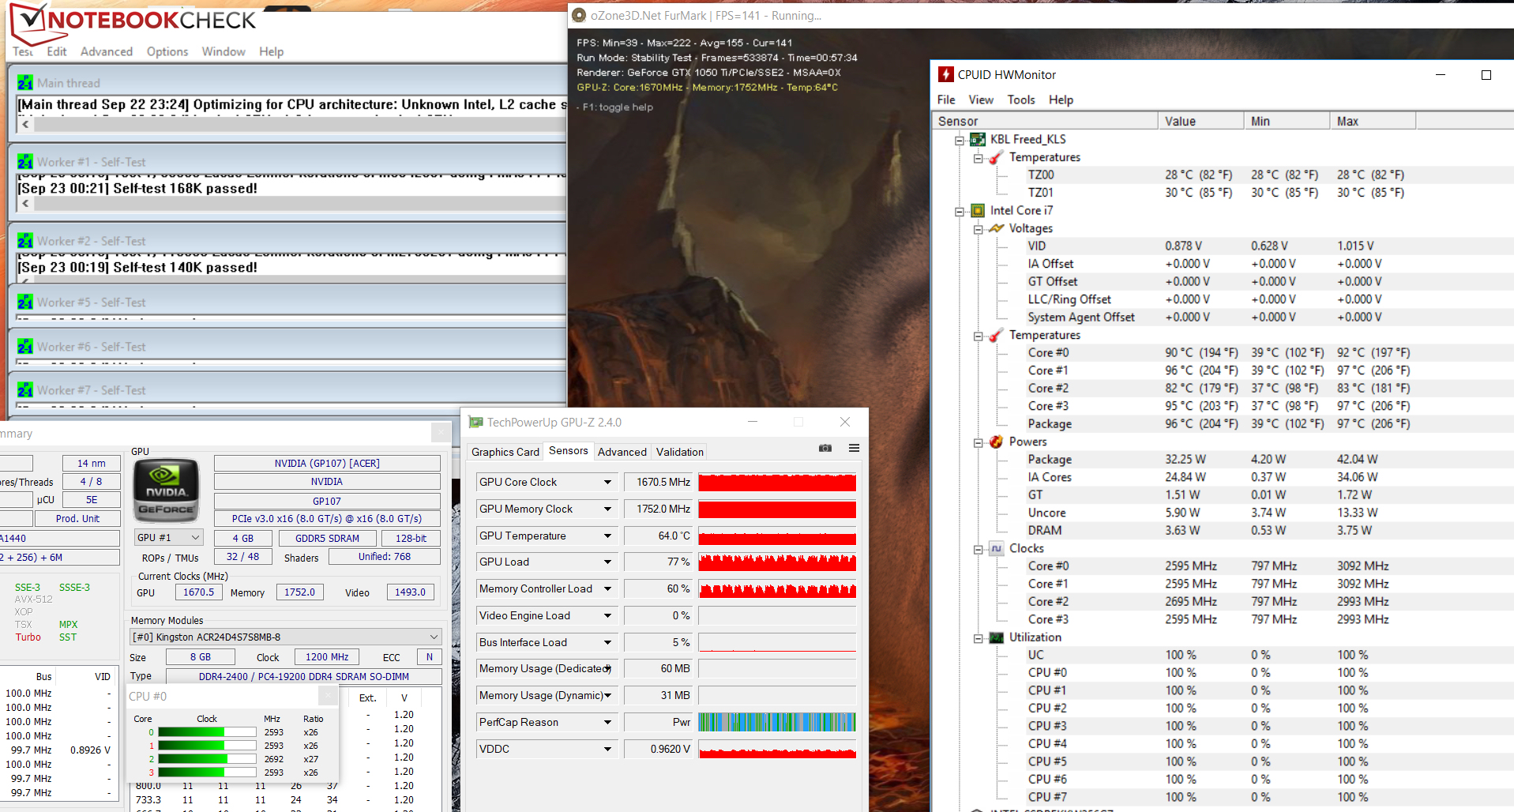This screenshot has width=1514, height=812.
Task: Open the PerfCap Reason sensor dropdown
Action: pyautogui.click(x=607, y=722)
